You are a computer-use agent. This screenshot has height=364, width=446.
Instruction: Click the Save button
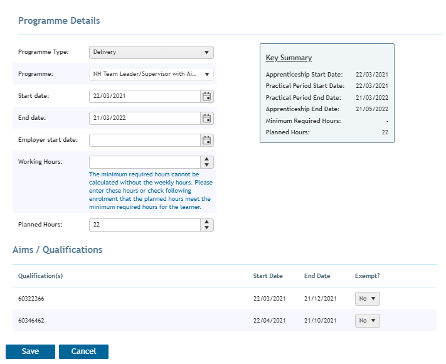coord(31,351)
